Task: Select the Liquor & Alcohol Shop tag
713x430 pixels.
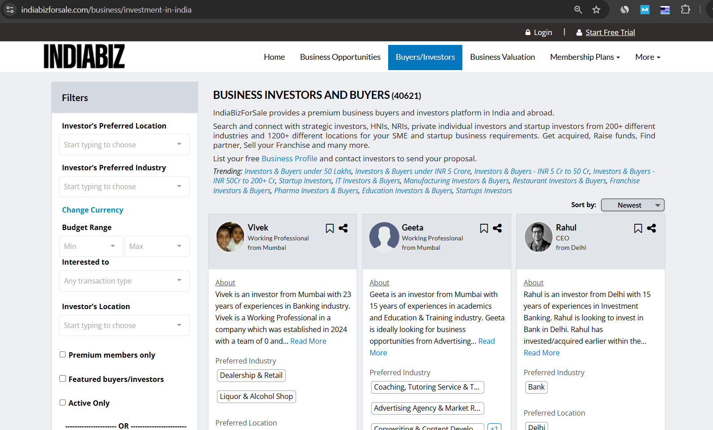Action: [x=256, y=396]
